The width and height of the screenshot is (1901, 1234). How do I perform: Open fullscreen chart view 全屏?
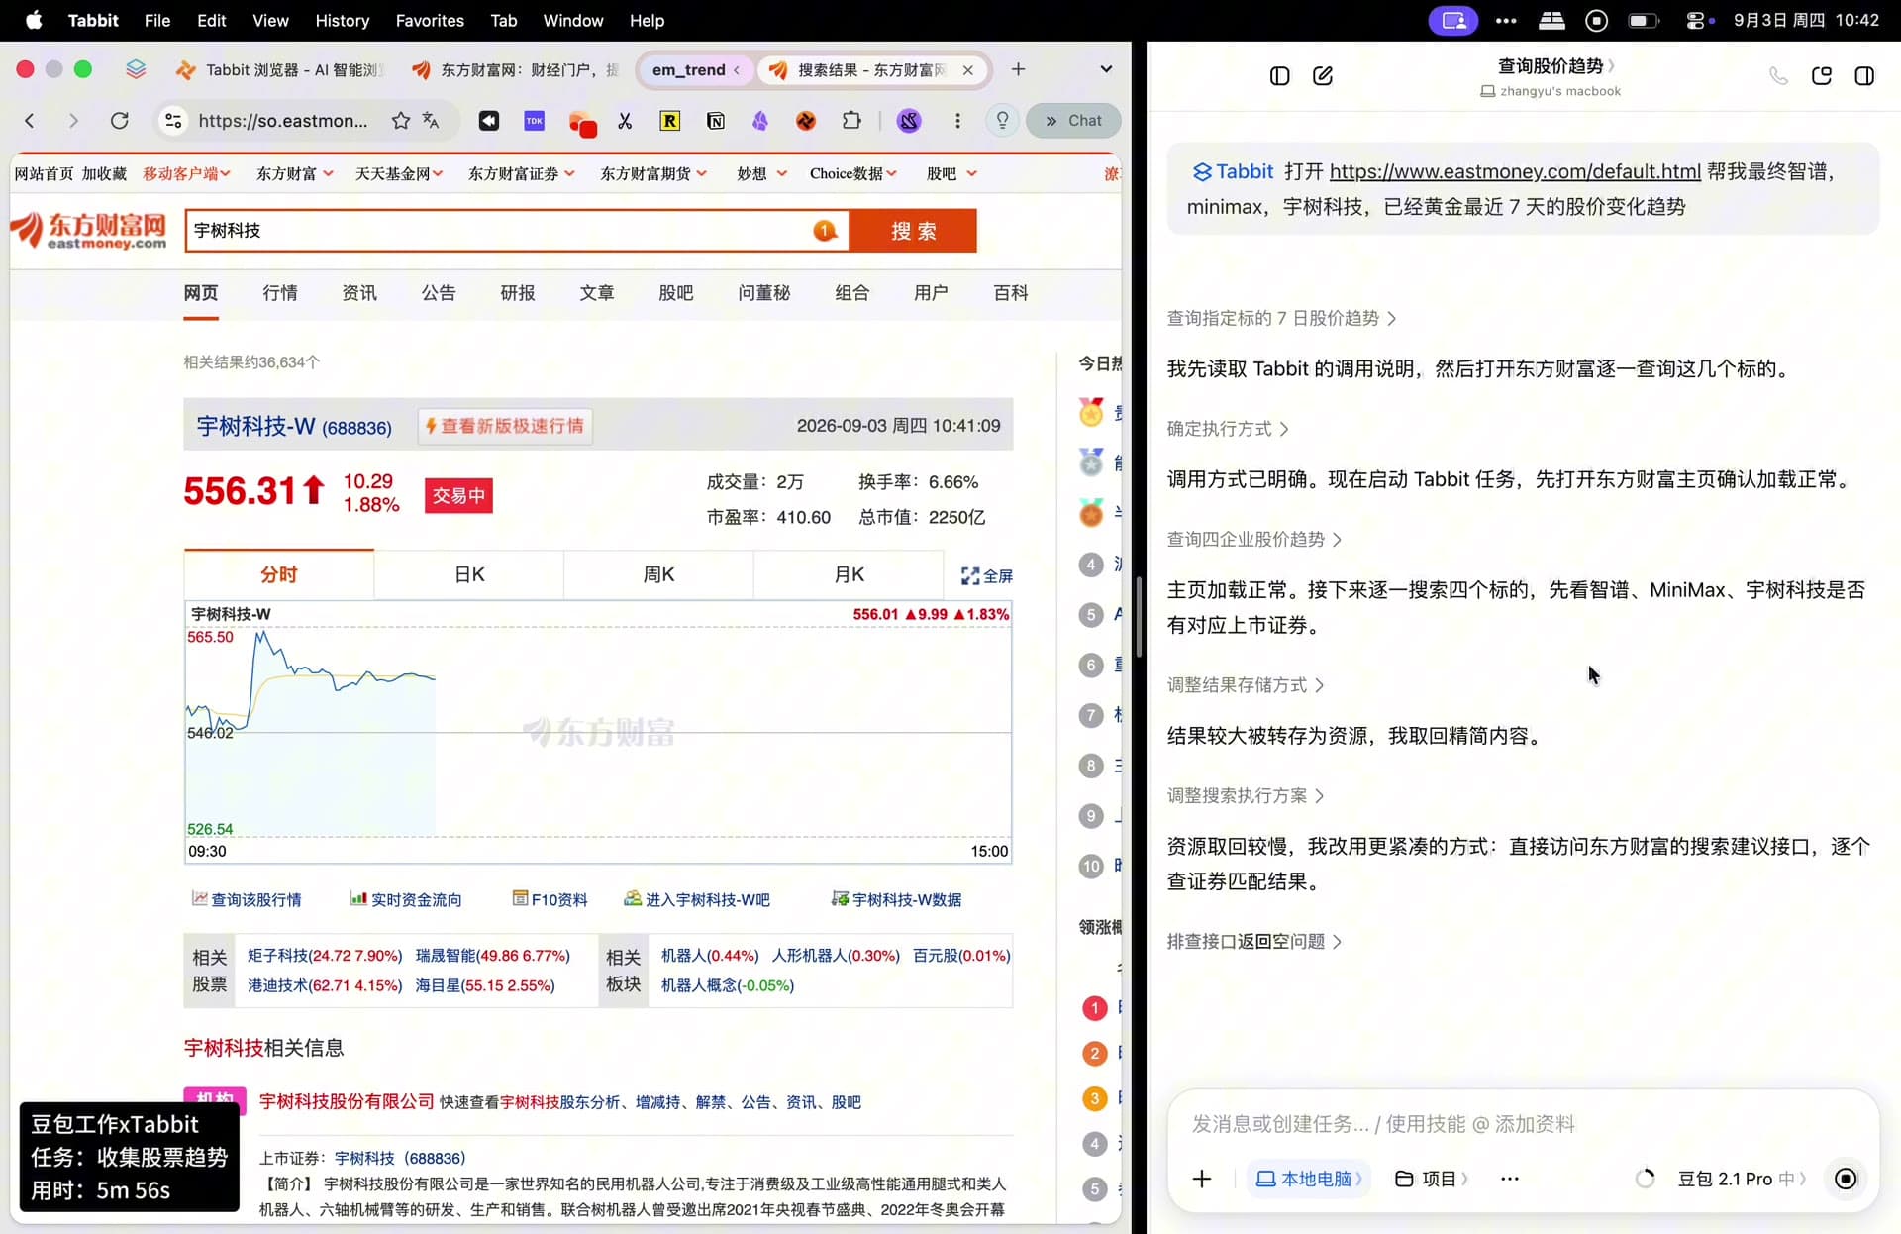987,575
